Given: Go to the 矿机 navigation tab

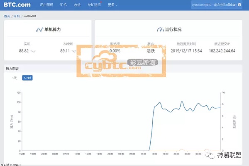Looking at the screenshot, I should tap(63, 5).
